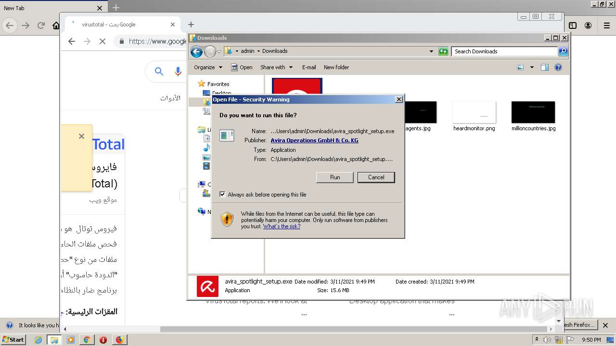The image size is (616, 346).
Task: Click the Avira icon in the details pane
Action: coord(207,286)
